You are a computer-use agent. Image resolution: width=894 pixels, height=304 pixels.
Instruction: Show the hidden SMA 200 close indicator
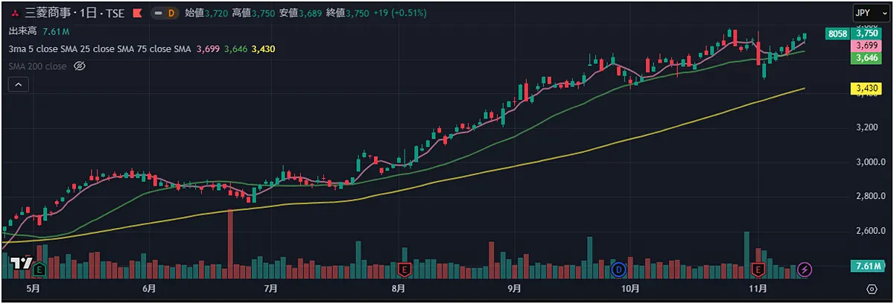click(80, 66)
